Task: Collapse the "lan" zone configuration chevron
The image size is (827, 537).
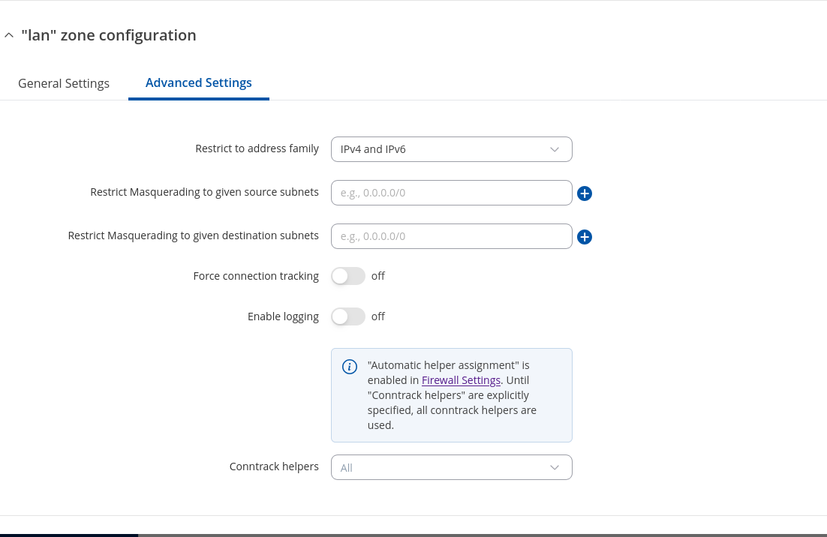Action: (x=9, y=35)
